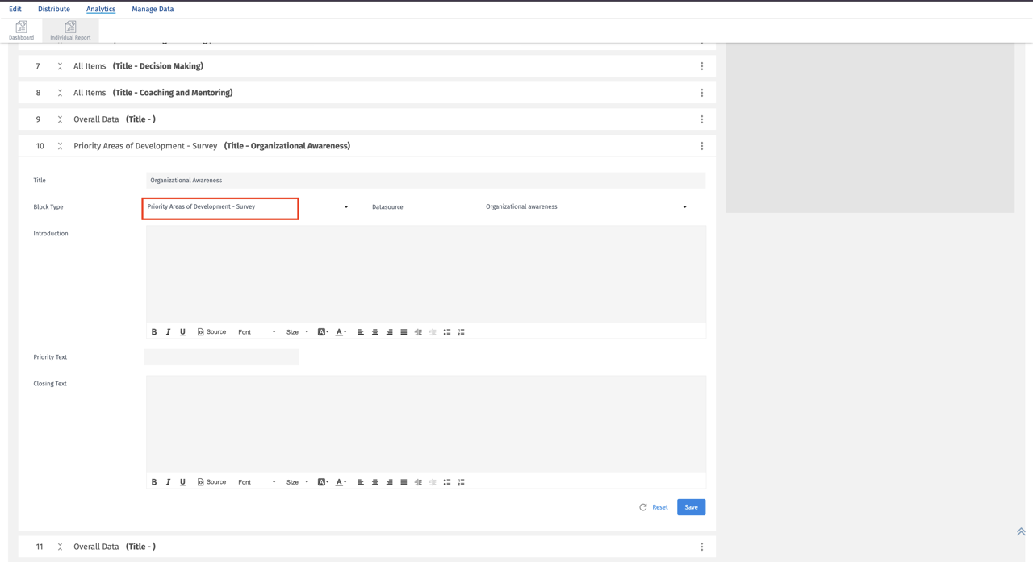This screenshot has width=1033, height=562.
Task: Center align text in Introduction editor
Action: pos(374,331)
